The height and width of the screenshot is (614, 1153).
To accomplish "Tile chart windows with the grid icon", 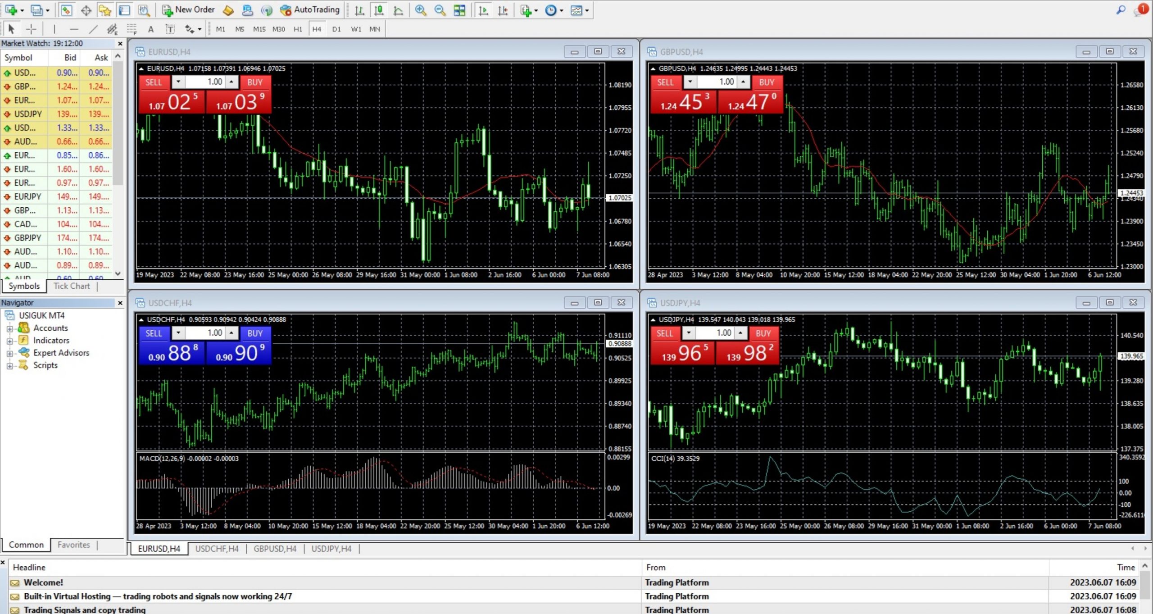I will tap(459, 10).
